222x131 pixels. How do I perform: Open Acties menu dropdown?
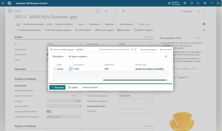(82, 24)
